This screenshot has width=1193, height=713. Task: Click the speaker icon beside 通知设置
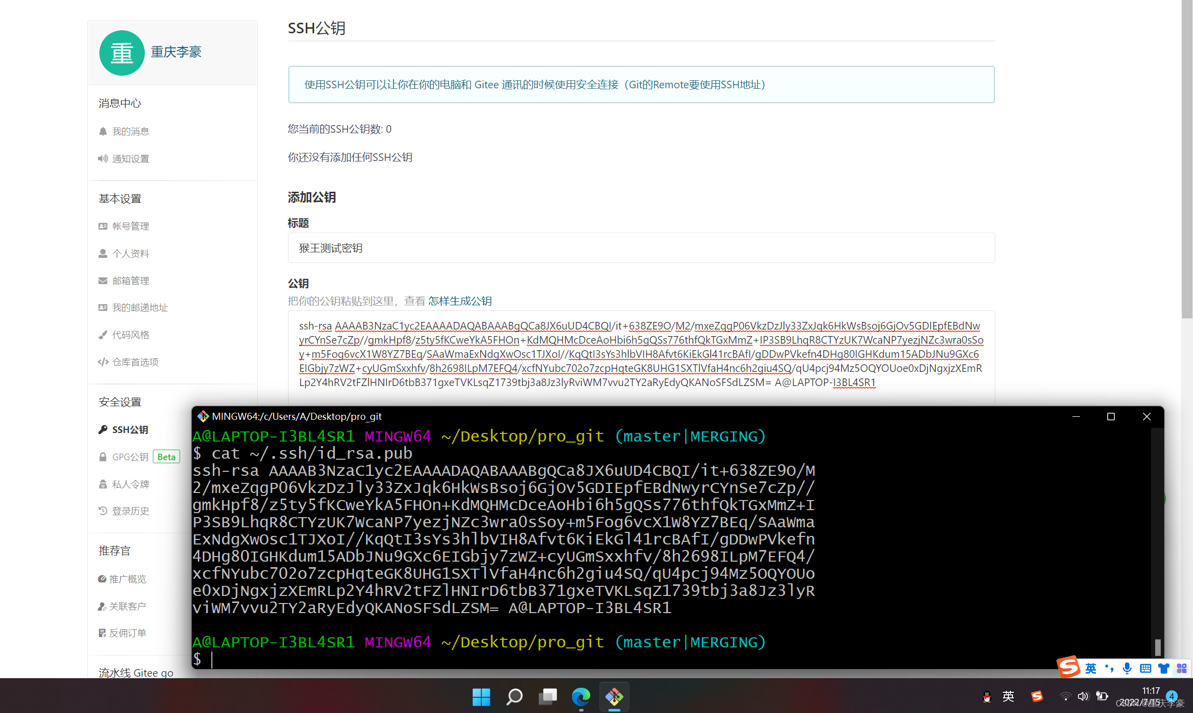coord(103,158)
